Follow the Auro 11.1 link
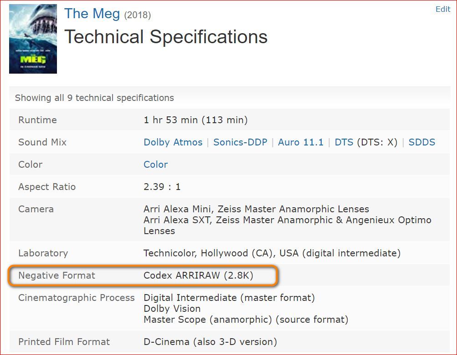The width and height of the screenshot is (457, 355). (x=300, y=142)
